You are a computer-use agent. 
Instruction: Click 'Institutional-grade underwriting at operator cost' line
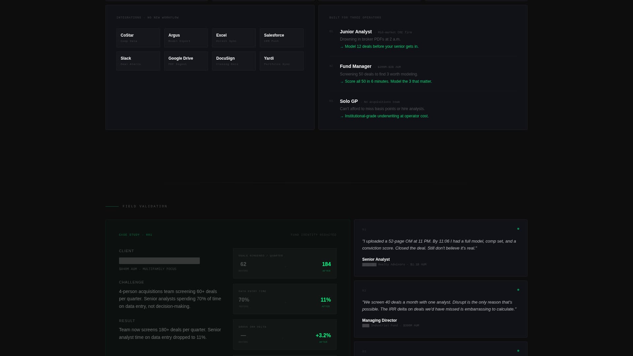384,116
